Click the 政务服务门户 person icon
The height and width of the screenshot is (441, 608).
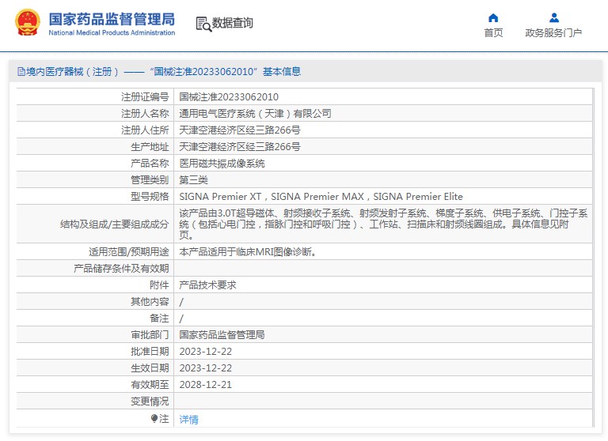pyautogui.click(x=553, y=17)
